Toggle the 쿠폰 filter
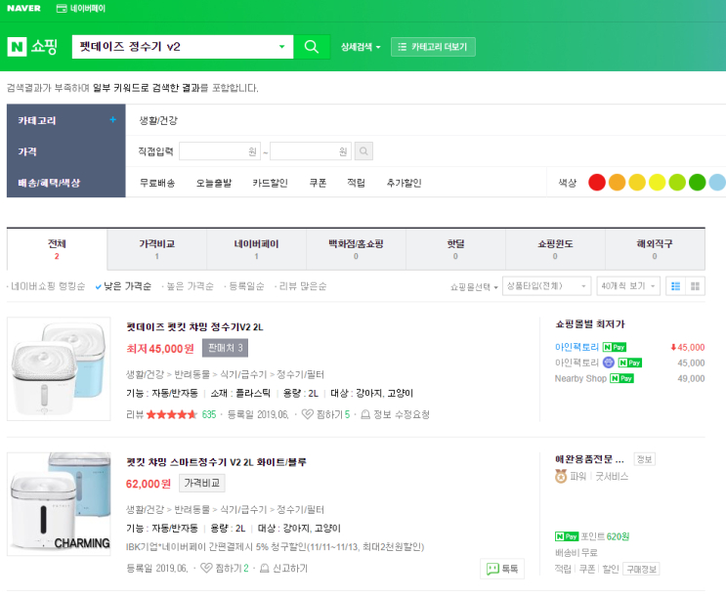This screenshot has height=597, width=726. pyautogui.click(x=318, y=183)
